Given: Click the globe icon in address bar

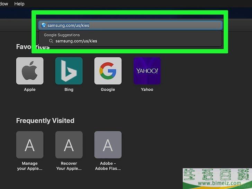Looking at the screenshot, I should click(44, 25).
